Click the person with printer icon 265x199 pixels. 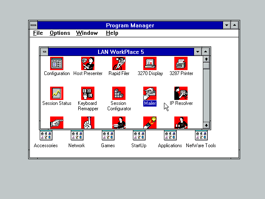pyautogui.click(x=119, y=123)
